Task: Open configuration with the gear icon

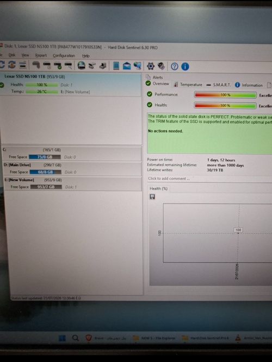Action: tap(151, 66)
